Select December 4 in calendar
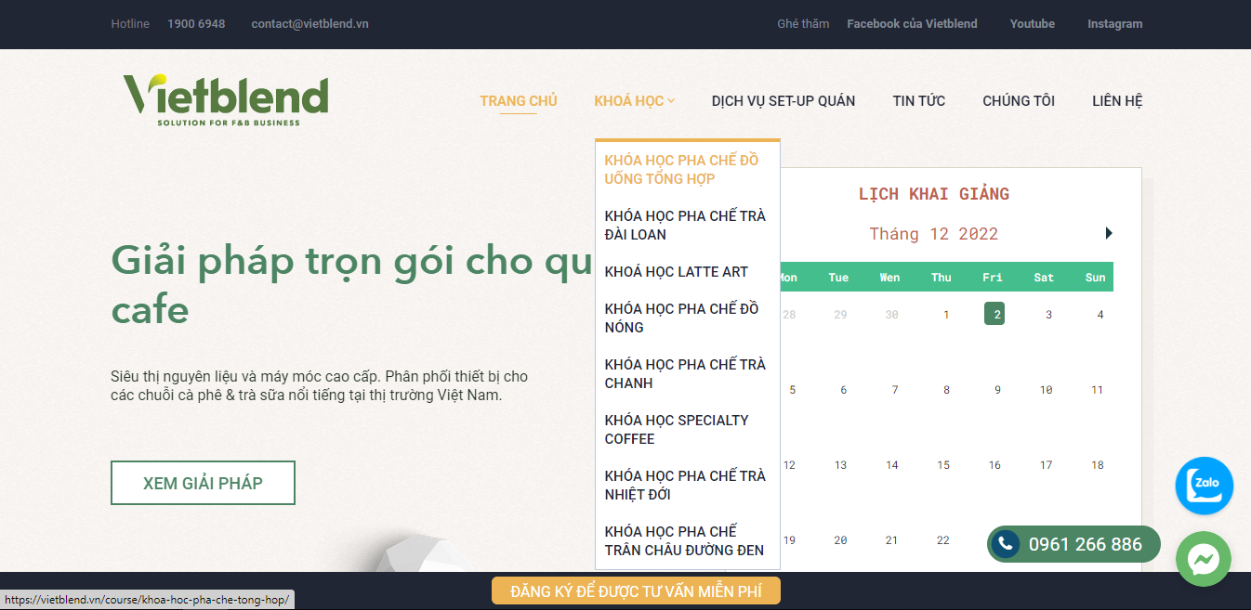 (1100, 315)
